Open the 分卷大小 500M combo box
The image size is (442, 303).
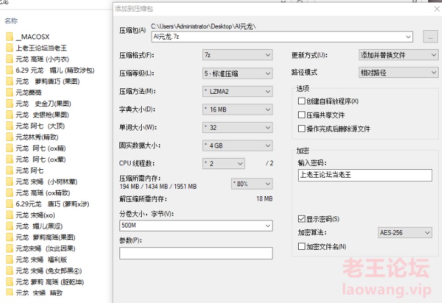pos(196,226)
